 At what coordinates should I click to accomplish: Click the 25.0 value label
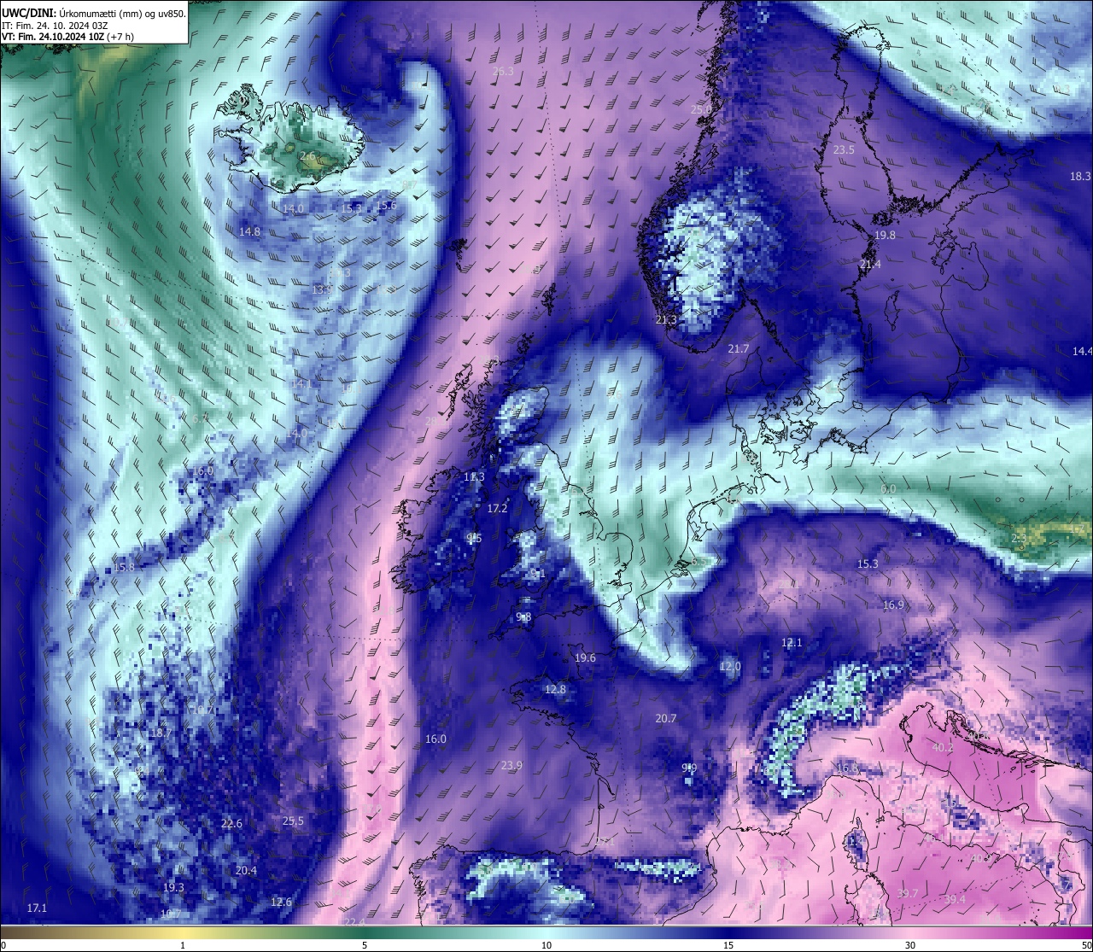click(701, 109)
